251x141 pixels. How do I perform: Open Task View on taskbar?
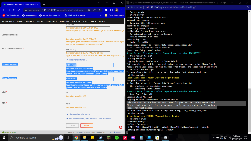[x=68, y=138]
